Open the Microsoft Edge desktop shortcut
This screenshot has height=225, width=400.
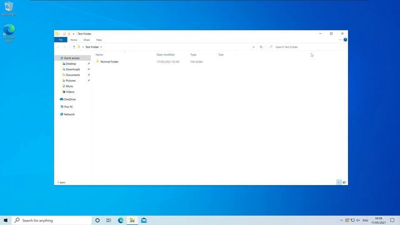point(9,33)
